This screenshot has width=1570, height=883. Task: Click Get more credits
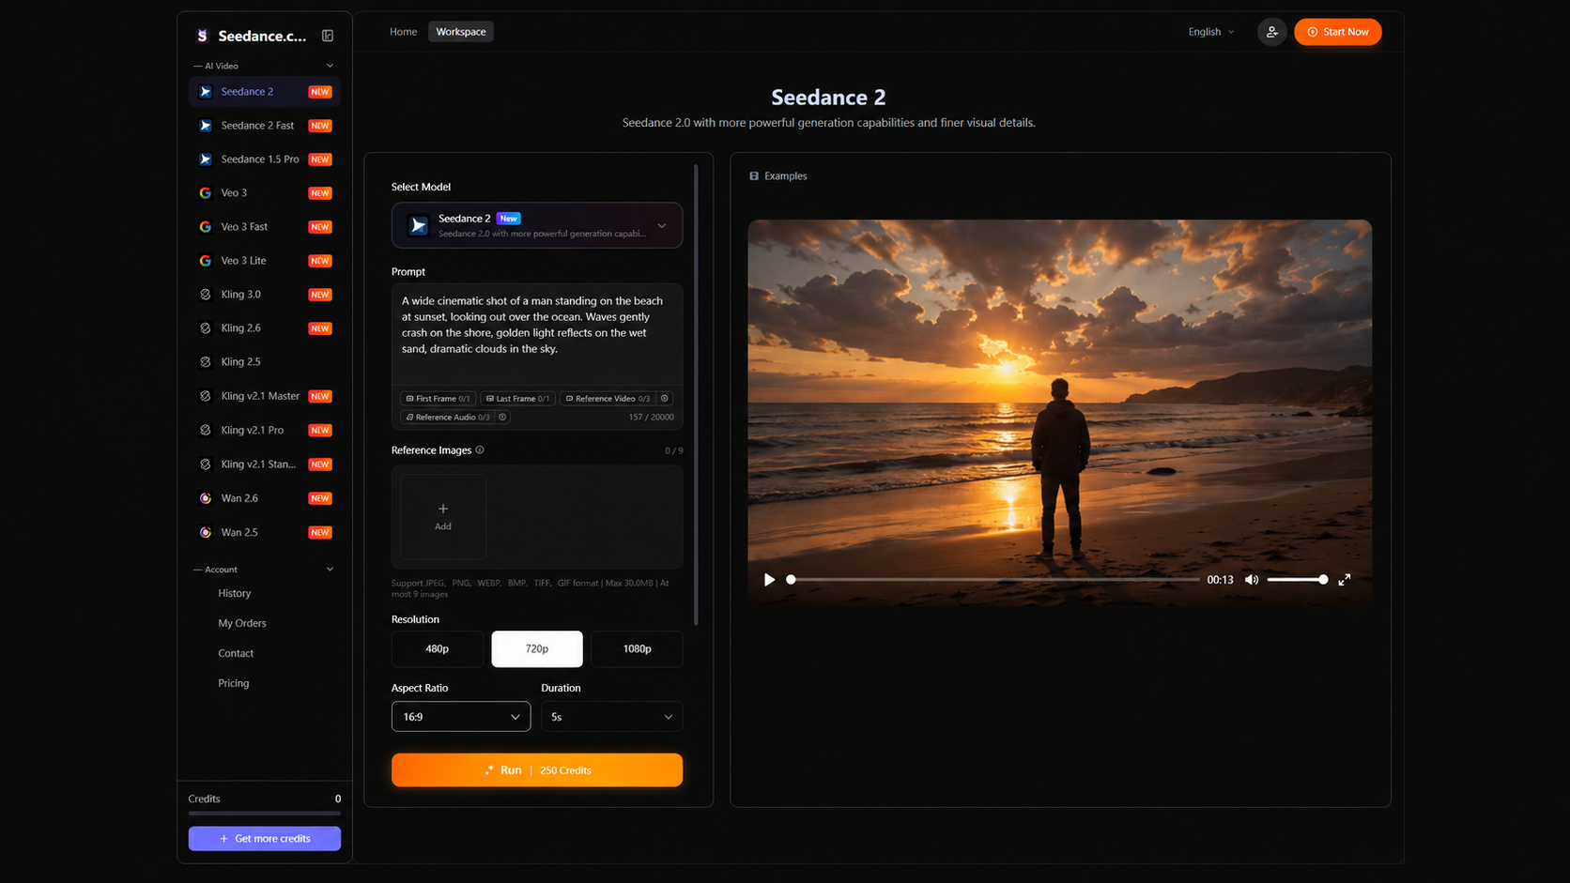click(265, 839)
